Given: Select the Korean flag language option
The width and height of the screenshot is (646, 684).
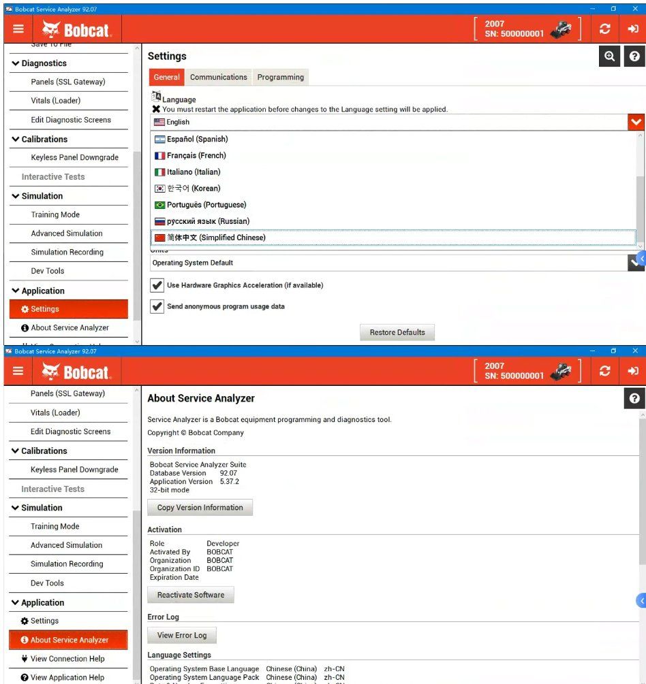Looking at the screenshot, I should (x=160, y=189).
